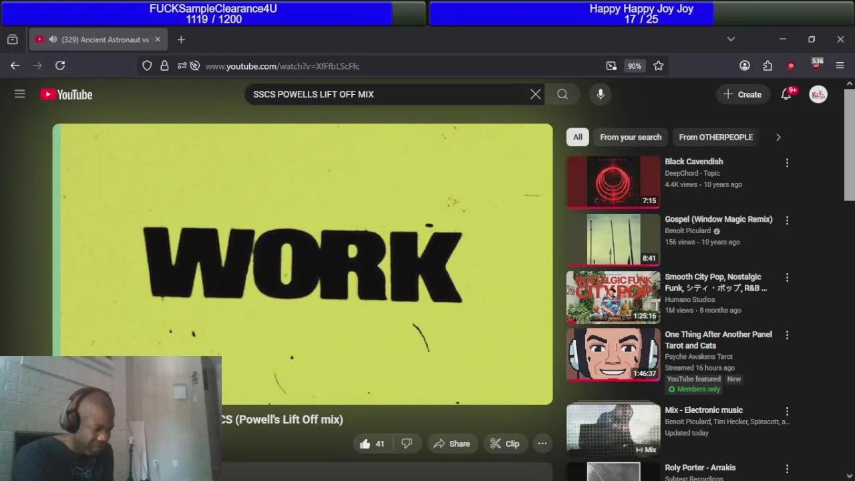Like the video with thumbs up
855x481 pixels.
[372, 444]
